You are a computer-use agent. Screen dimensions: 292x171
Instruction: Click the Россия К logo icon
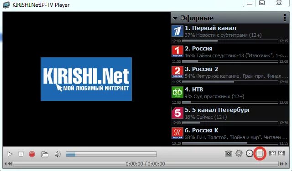177,133
